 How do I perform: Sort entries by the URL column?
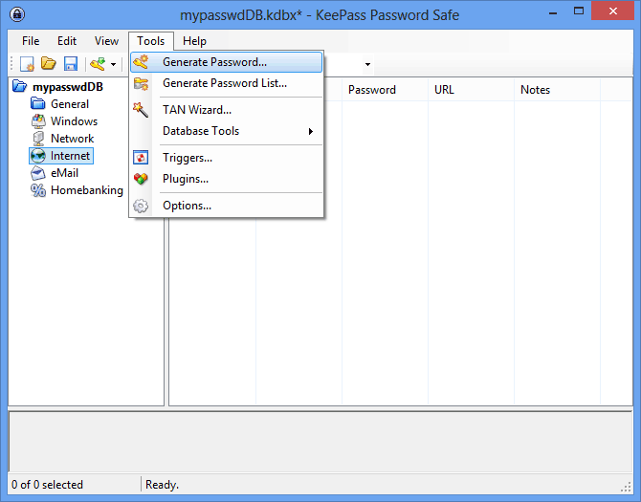[x=471, y=90]
